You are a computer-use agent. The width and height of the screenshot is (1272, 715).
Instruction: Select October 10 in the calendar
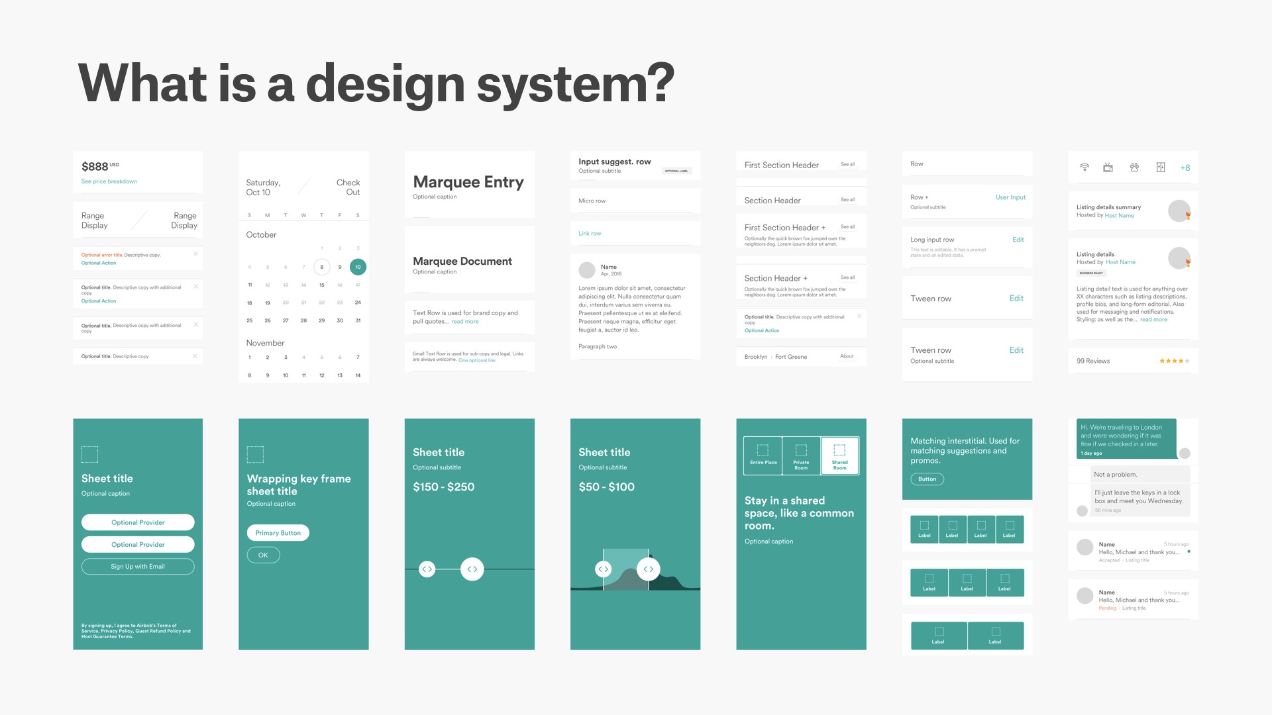point(358,267)
